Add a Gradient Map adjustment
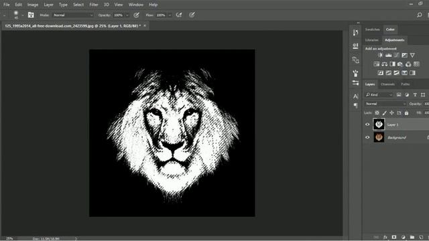This screenshot has height=241, width=429. click(x=412, y=73)
